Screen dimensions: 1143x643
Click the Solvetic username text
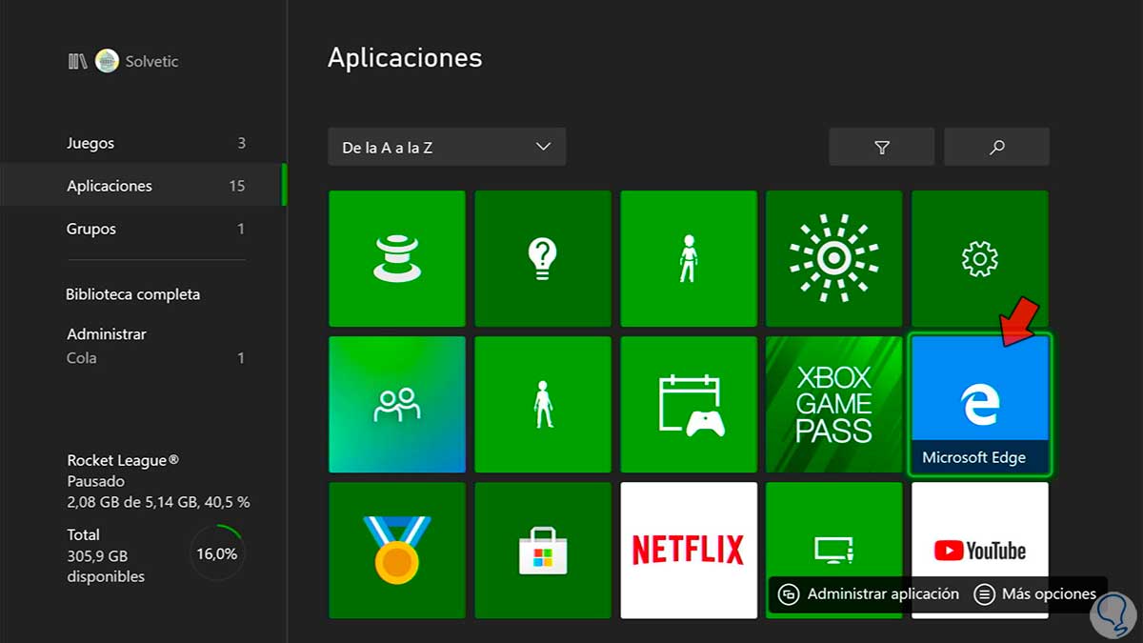tap(151, 61)
